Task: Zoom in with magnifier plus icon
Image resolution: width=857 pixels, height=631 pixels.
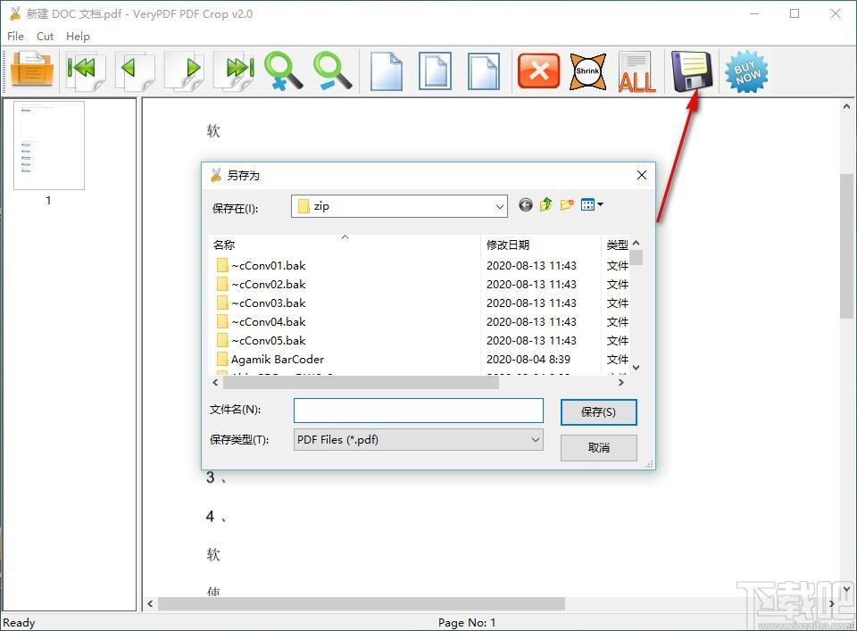Action: tap(283, 71)
